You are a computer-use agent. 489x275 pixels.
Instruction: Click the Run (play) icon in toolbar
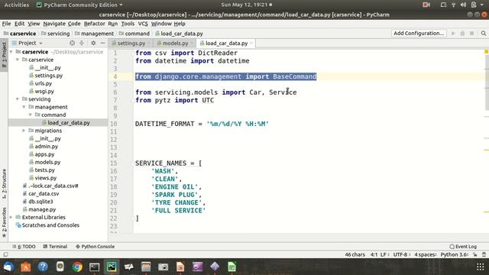tap(453, 33)
